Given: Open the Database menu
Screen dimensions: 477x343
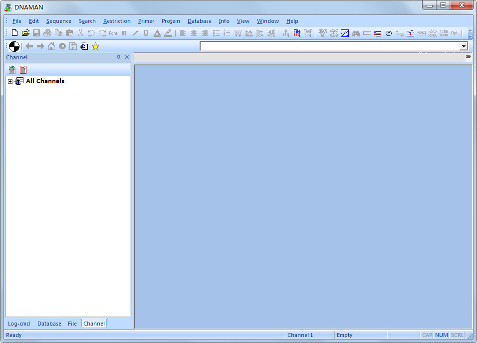Looking at the screenshot, I should coord(199,21).
